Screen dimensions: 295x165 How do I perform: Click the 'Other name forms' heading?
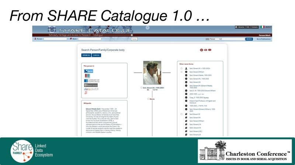tap(186, 64)
